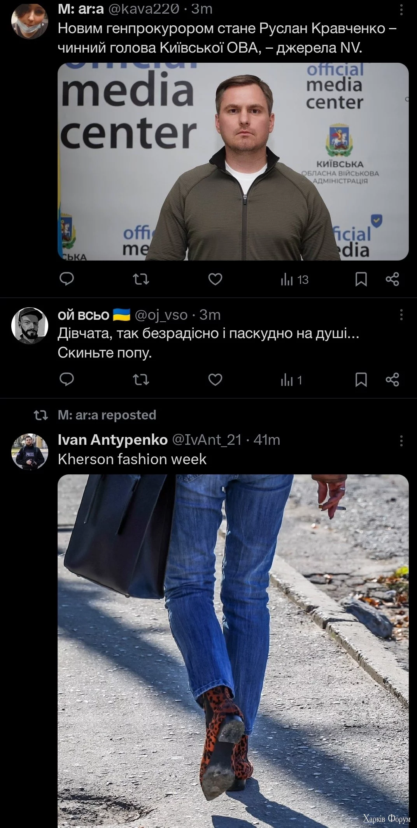Like the kava220 tweet with media center photo
The image size is (417, 828).
[215, 279]
